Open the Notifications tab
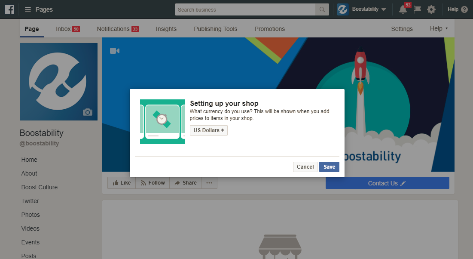The image size is (473, 259). point(118,29)
